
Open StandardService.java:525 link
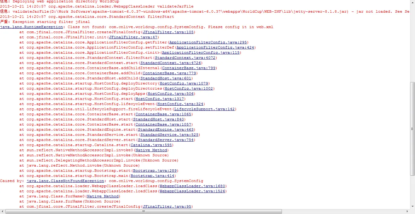pyautogui.click(x=169, y=135)
